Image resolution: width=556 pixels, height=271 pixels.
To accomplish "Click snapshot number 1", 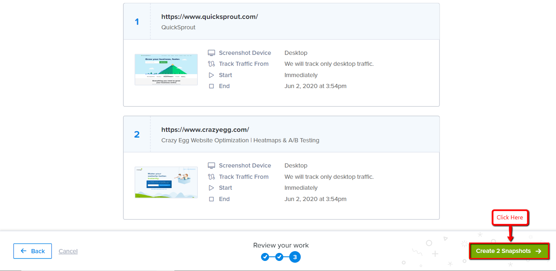I will 137,22.
